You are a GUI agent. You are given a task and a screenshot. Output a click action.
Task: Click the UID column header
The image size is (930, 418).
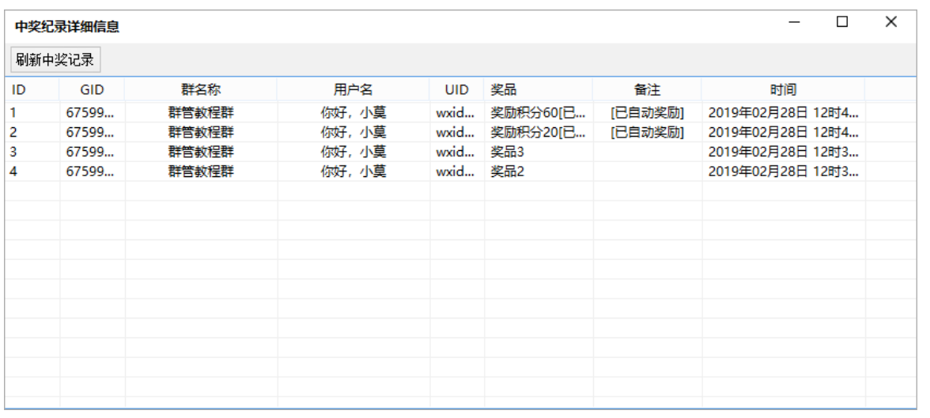457,90
